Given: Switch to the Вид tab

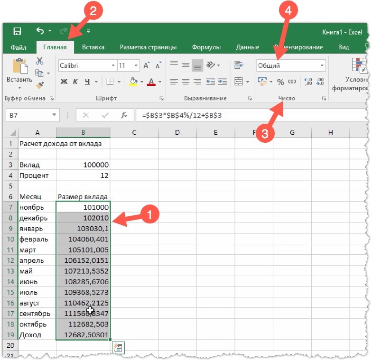Looking at the screenshot, I should [344, 47].
